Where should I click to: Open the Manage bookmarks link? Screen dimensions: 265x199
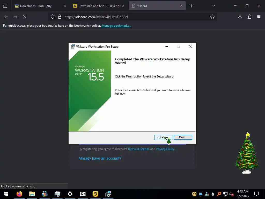[x=116, y=26]
